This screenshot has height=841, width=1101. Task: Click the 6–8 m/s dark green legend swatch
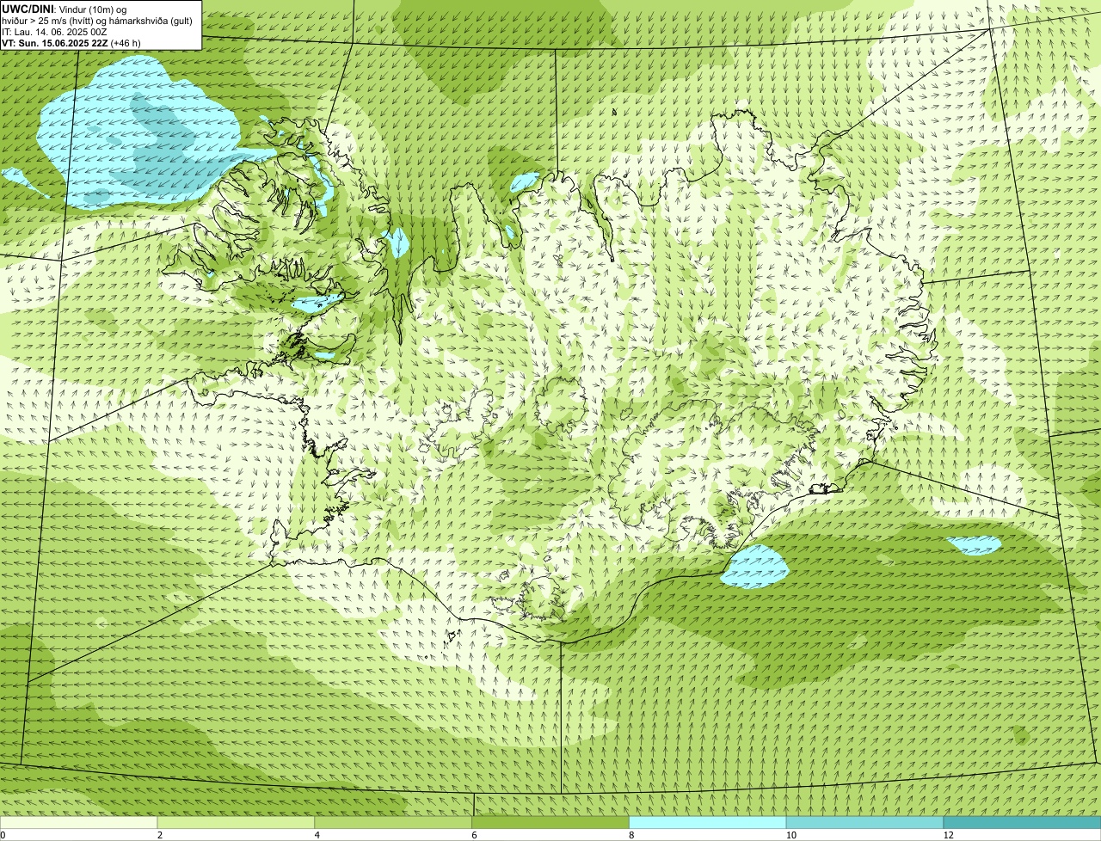coord(551,823)
